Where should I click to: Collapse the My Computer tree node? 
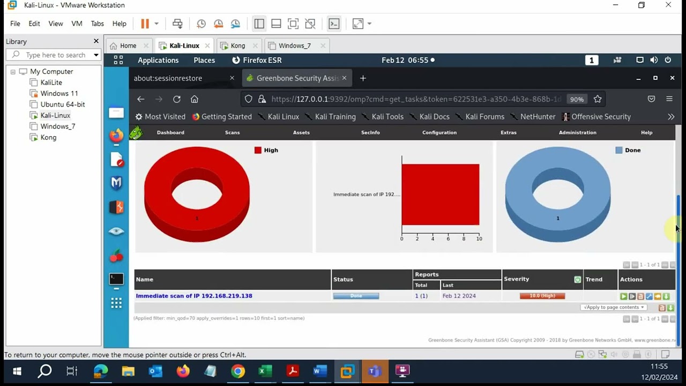(13, 71)
